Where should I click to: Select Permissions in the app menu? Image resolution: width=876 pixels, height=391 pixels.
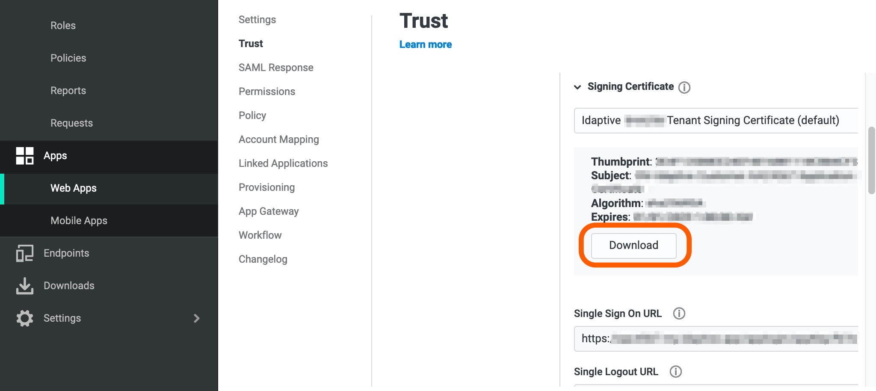266,91
